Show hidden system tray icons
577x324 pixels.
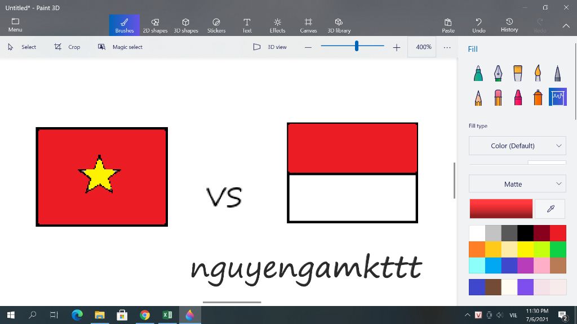(x=467, y=315)
